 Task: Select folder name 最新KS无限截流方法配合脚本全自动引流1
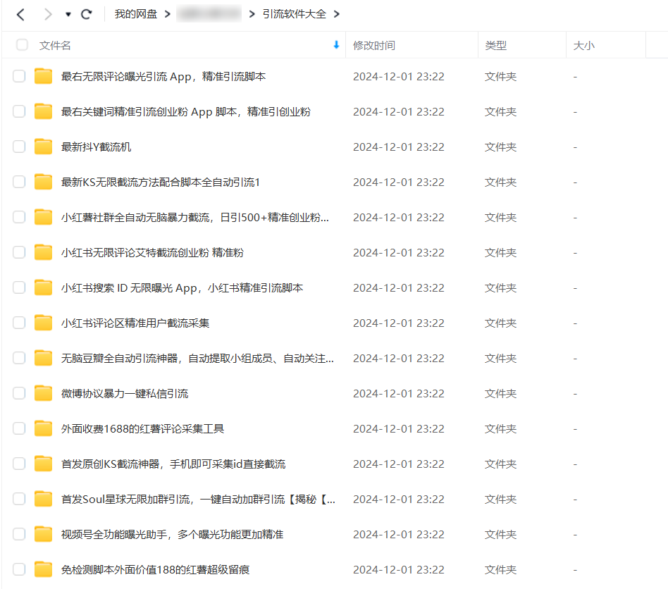pos(161,182)
